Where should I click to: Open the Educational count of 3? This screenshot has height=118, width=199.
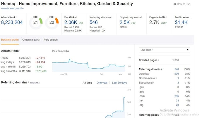click(x=178, y=83)
